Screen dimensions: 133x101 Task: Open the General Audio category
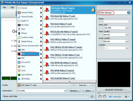click(x=30, y=17)
